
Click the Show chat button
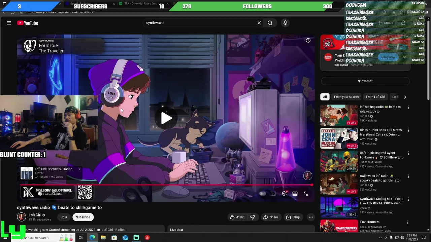[x=365, y=81]
